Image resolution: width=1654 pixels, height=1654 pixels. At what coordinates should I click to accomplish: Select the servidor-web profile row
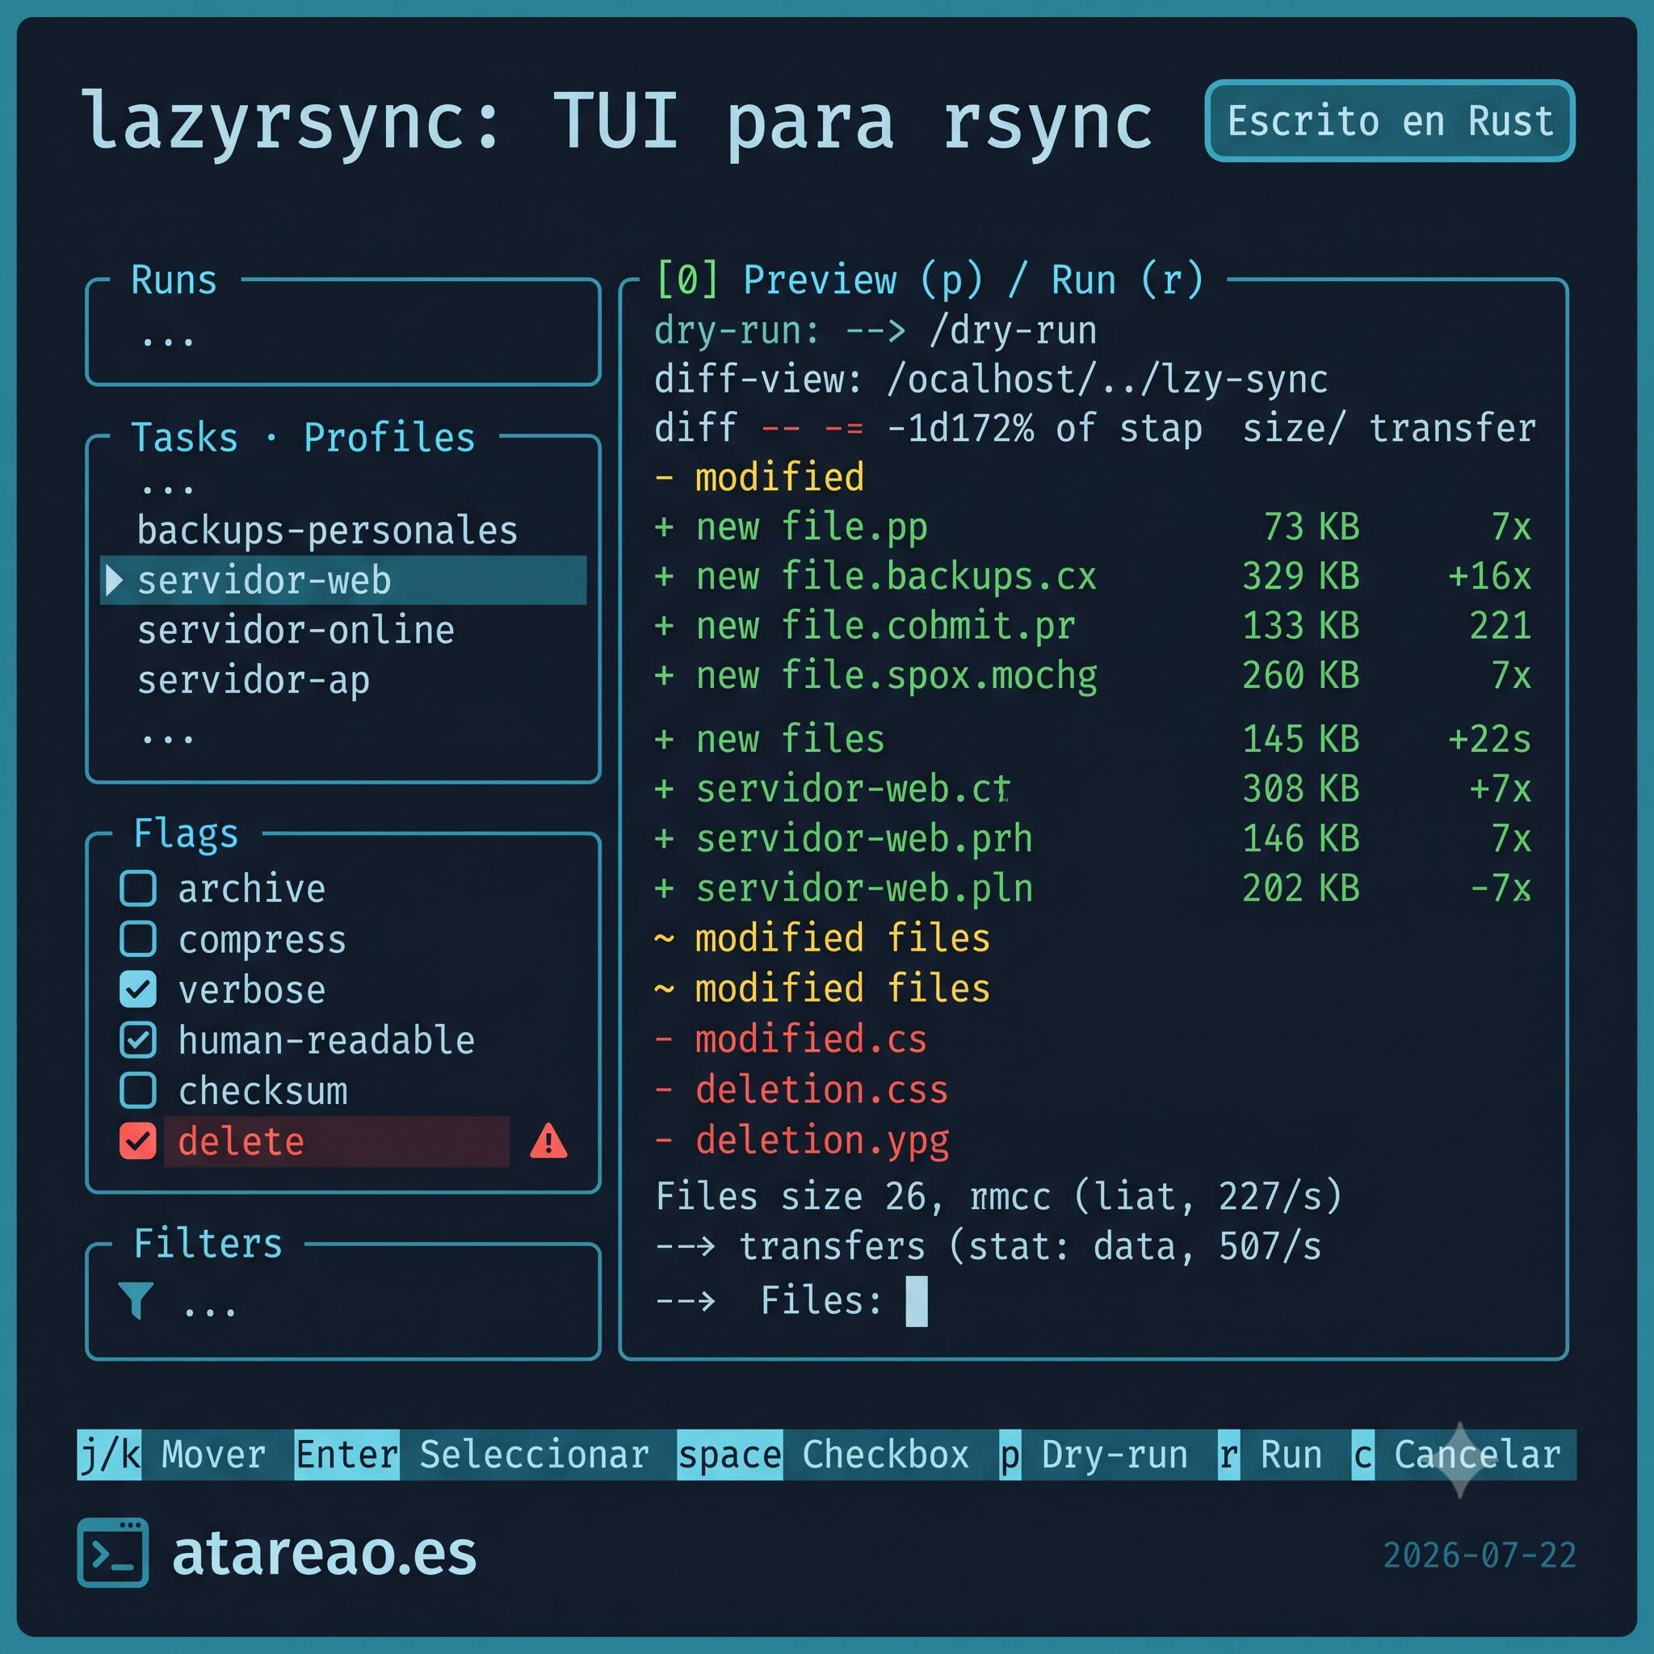[x=343, y=581]
